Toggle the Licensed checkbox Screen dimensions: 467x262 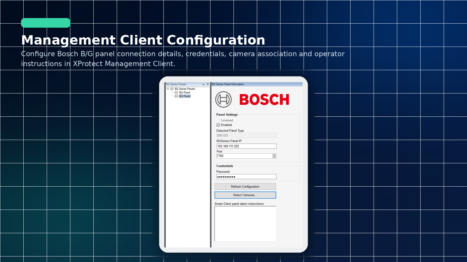click(218, 120)
